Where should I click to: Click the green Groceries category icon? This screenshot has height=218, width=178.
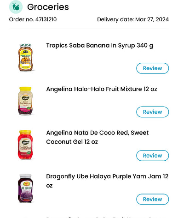coord(16,7)
